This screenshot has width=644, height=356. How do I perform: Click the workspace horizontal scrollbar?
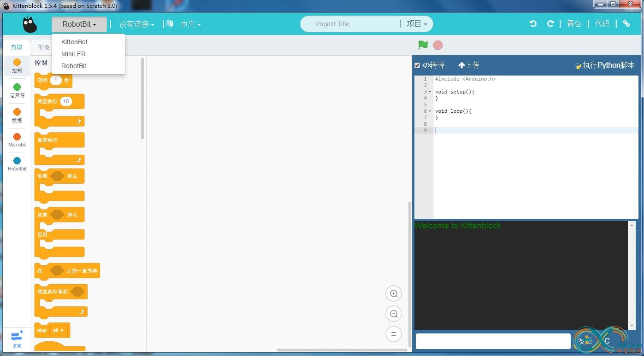(x=342, y=350)
